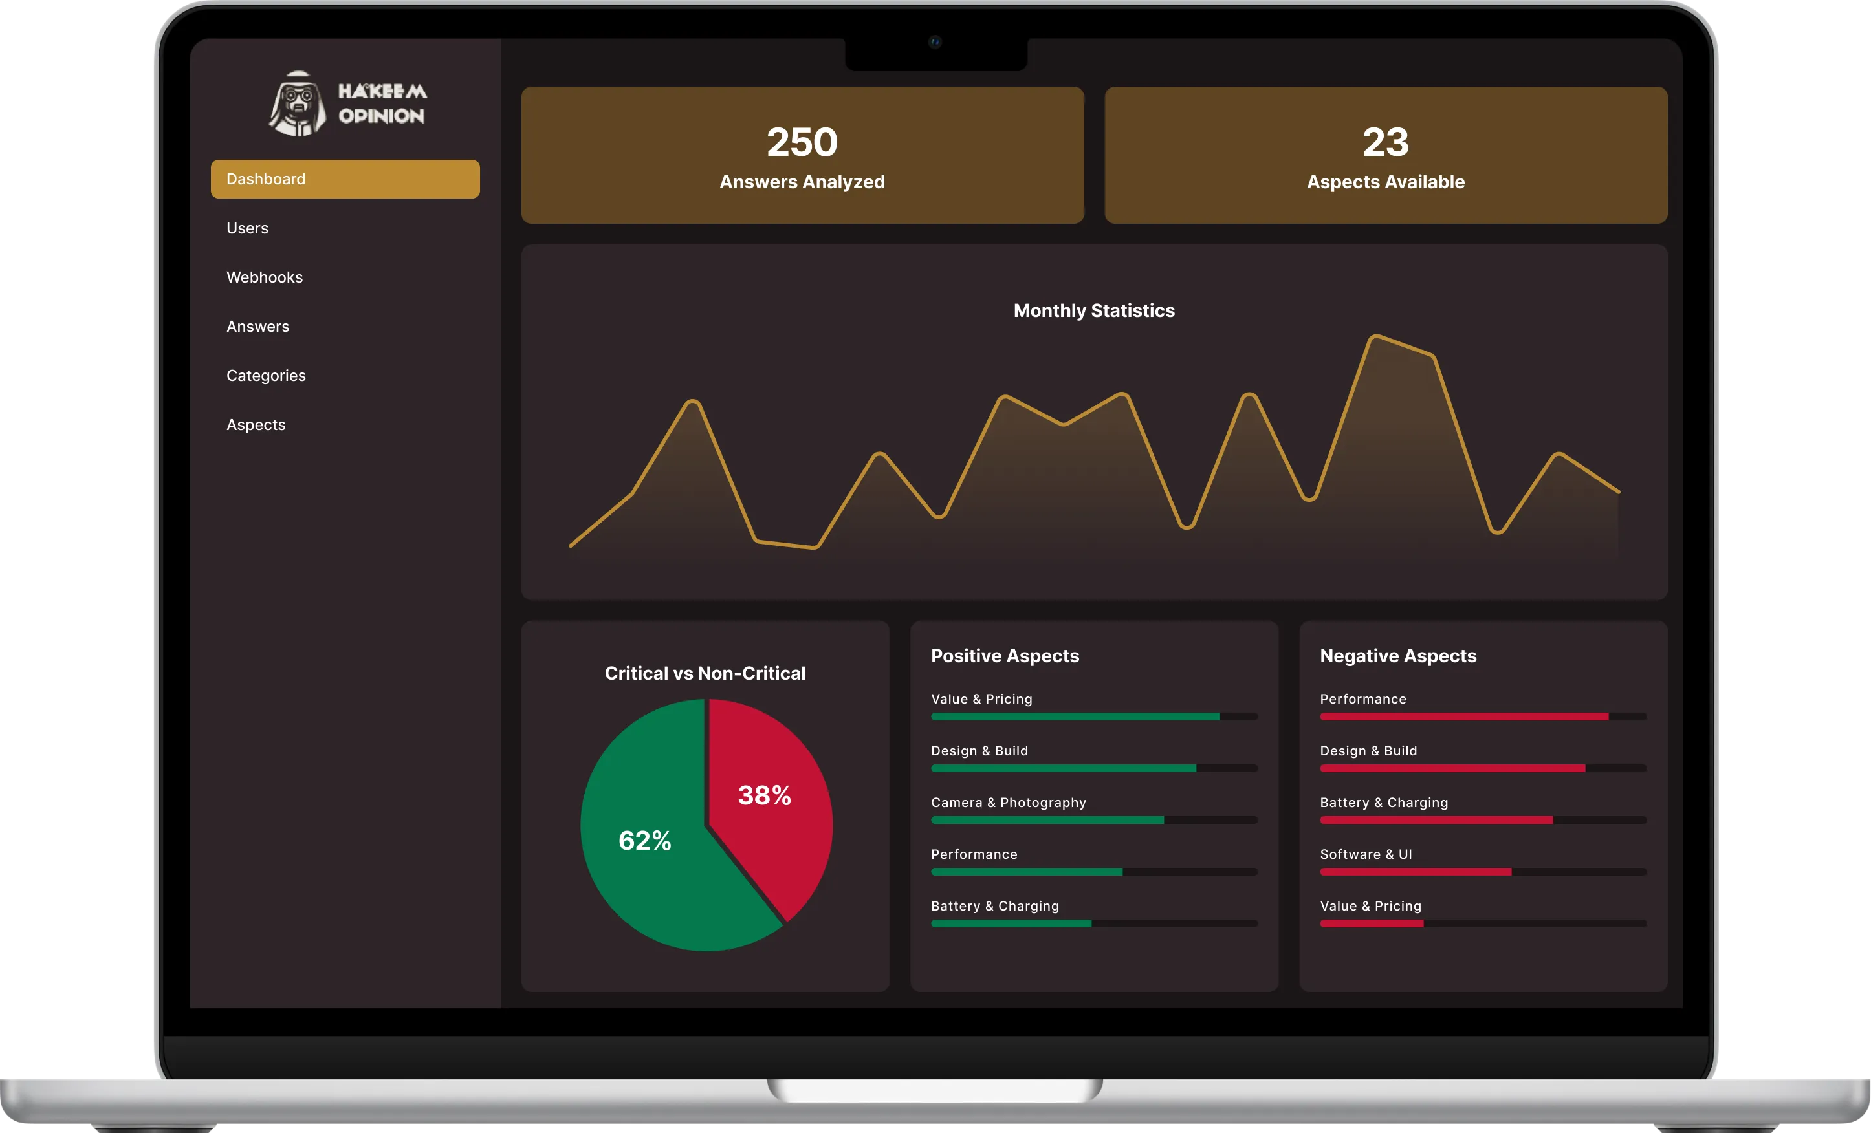Click the negative Performance red bar
1871x1133 pixels.
point(1463,717)
